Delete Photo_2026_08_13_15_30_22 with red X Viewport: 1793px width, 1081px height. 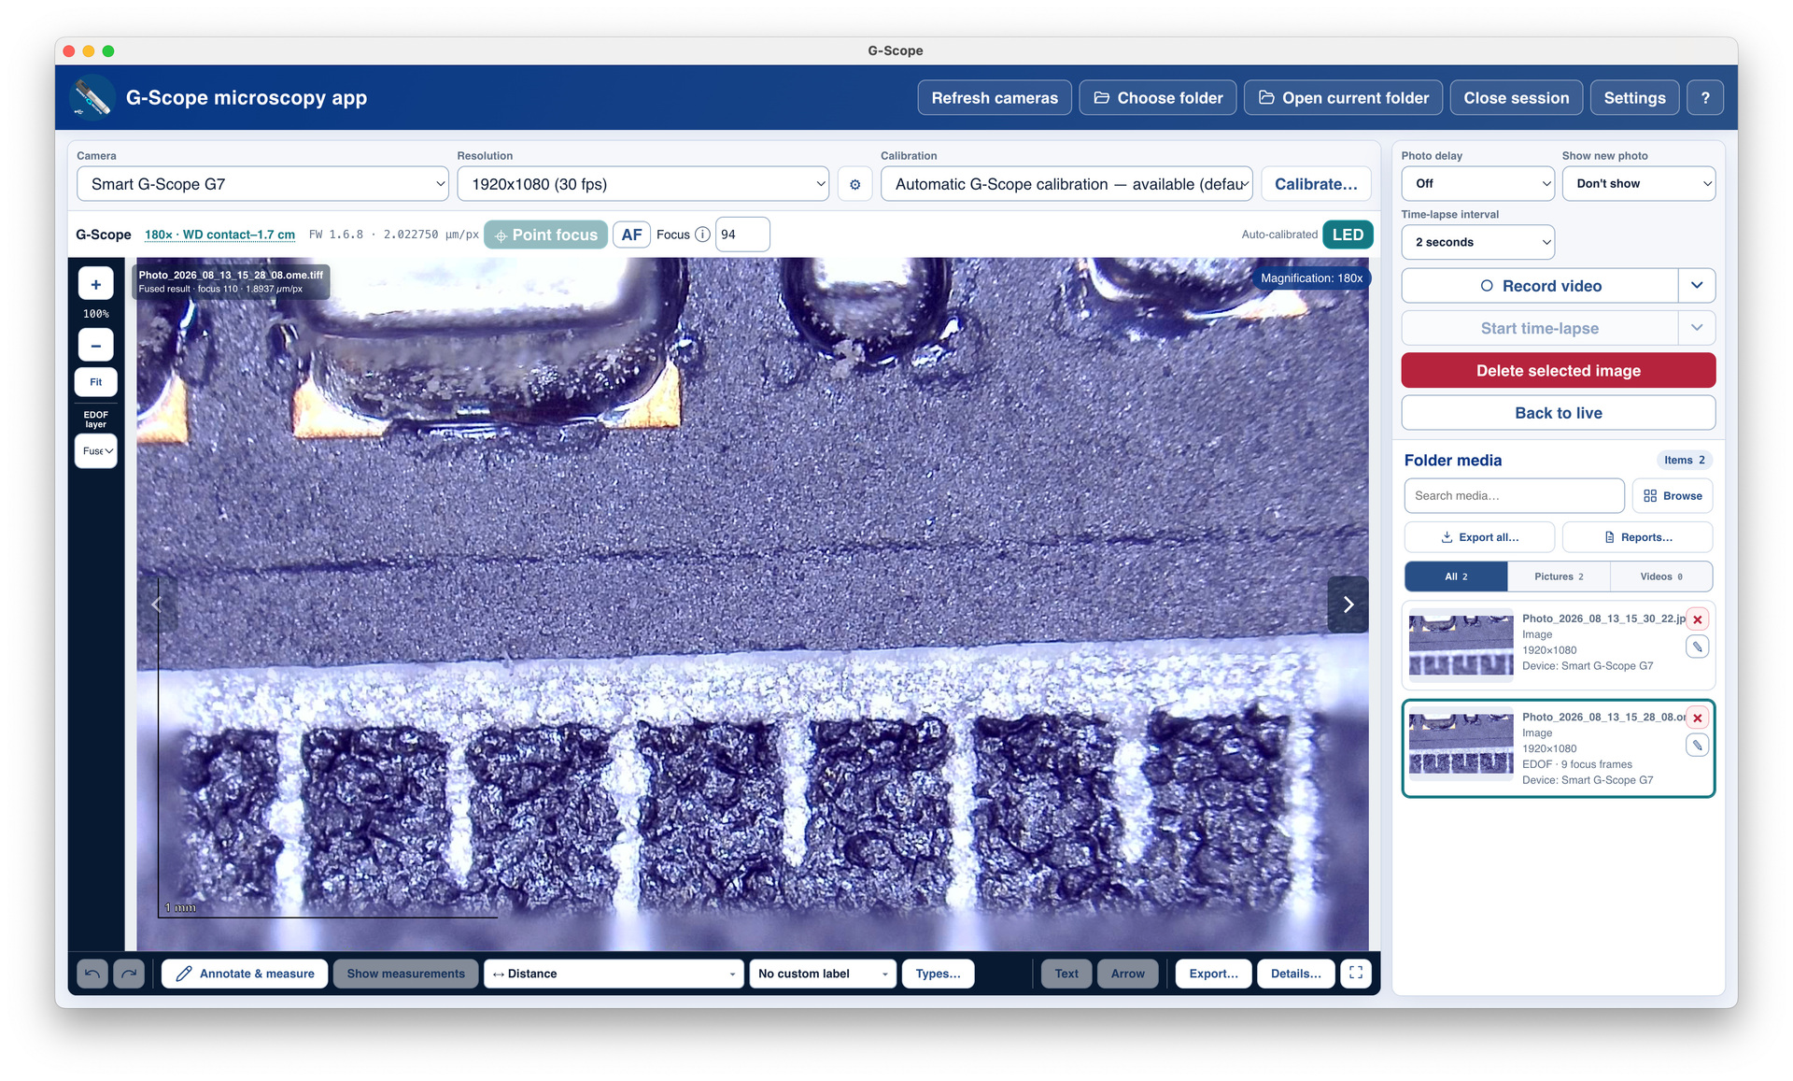(1698, 619)
